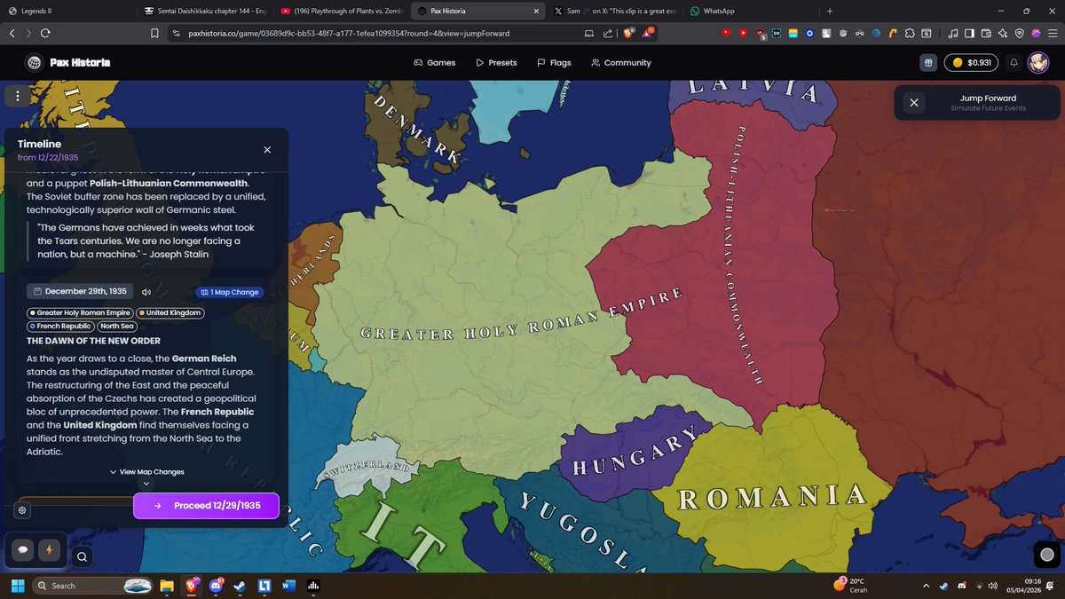The height and width of the screenshot is (599, 1065).
Task: Open Steam from the taskbar
Action: click(x=240, y=586)
